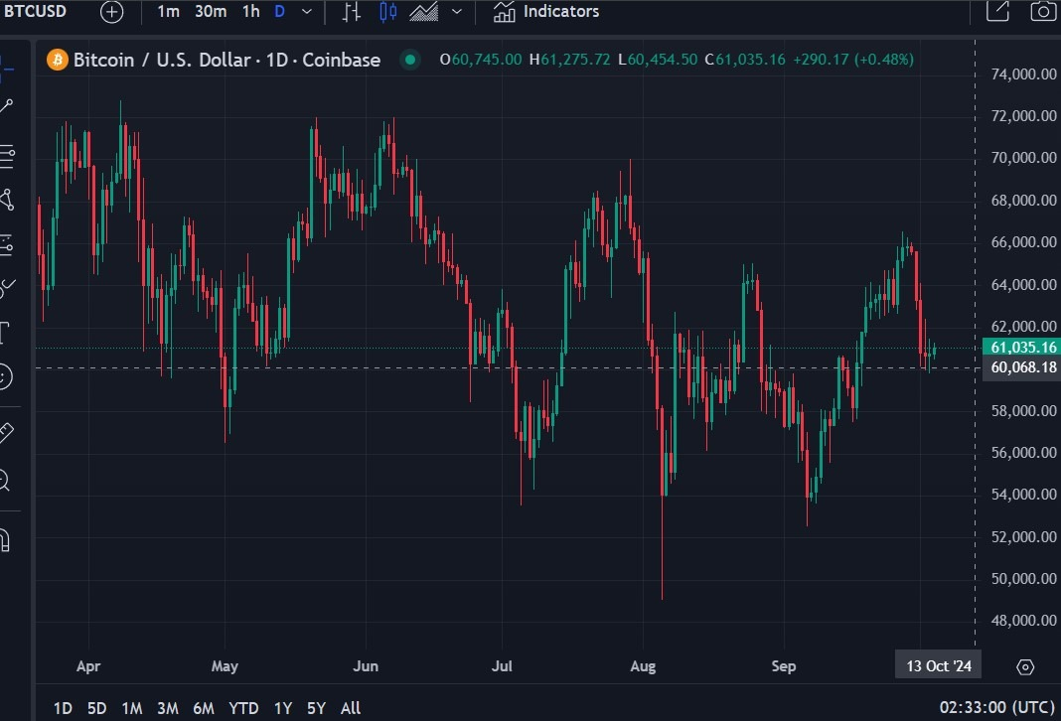Click the pop-out share icon at top right

click(x=998, y=10)
